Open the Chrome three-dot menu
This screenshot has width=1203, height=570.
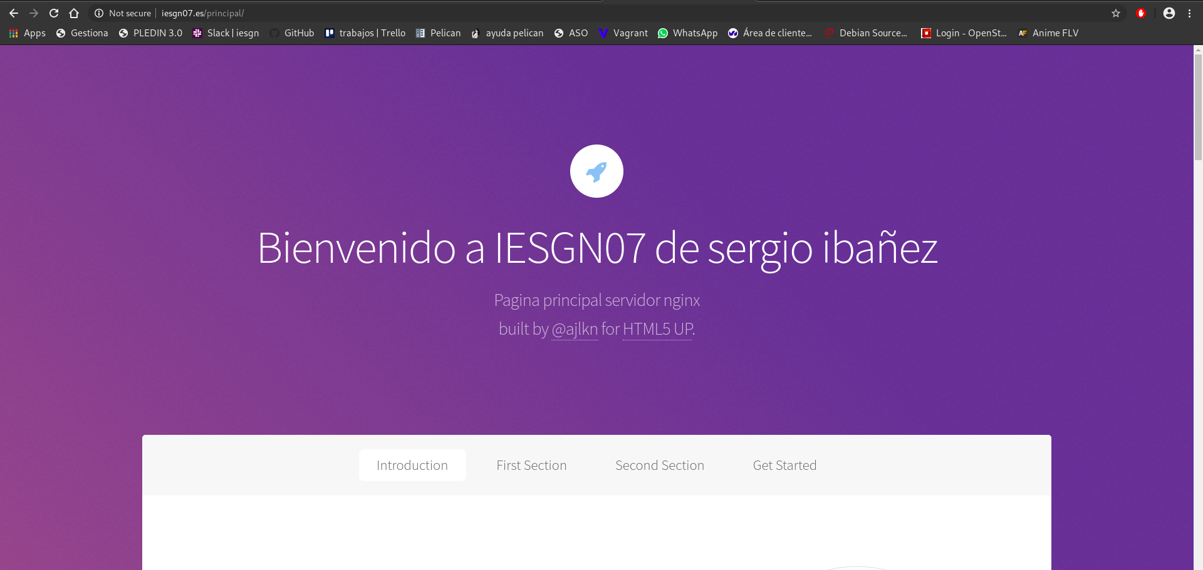pyautogui.click(x=1191, y=13)
